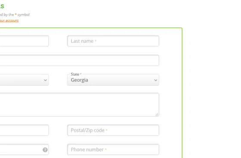Screen dimensions: 241x158
Task: Expand the State dropdown chevron arrow
Action: click(x=155, y=80)
